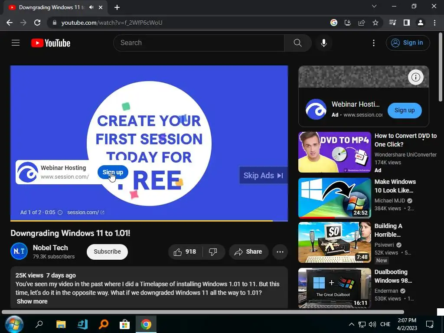
Task: Open Nobel Tech channel avatar
Action: tap(19, 251)
